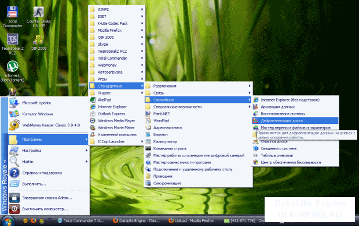Click the Адресная книга entry

[x=198, y=127]
